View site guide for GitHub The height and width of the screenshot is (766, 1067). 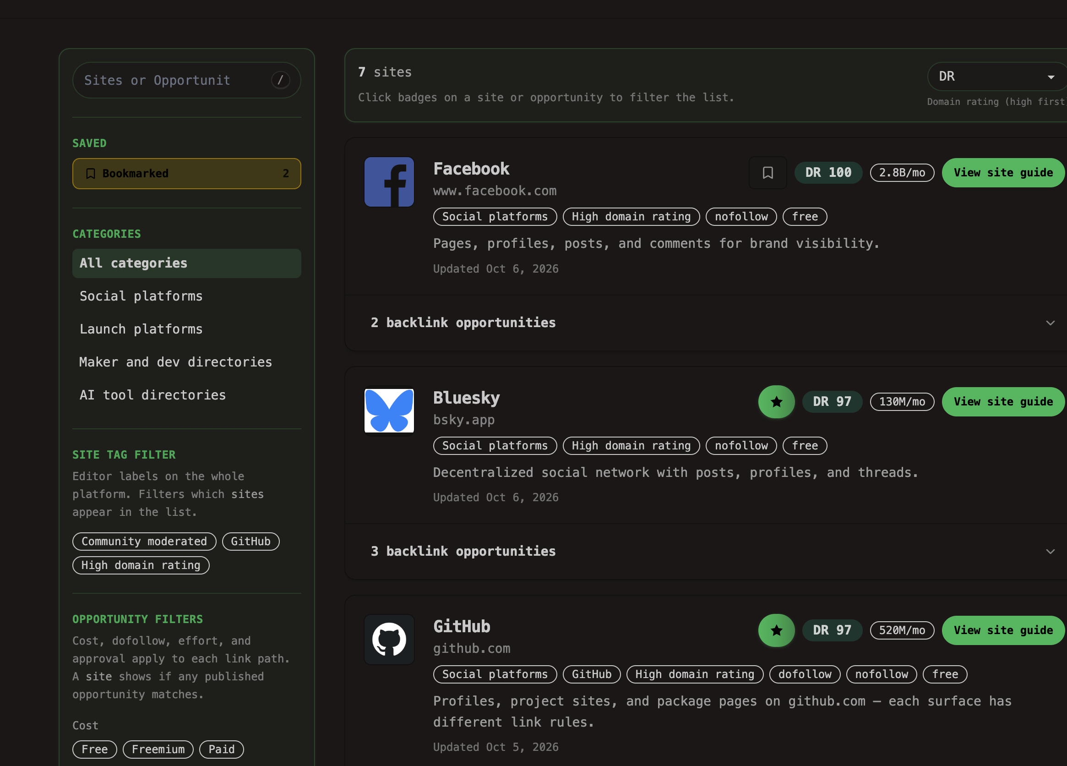click(x=1003, y=630)
